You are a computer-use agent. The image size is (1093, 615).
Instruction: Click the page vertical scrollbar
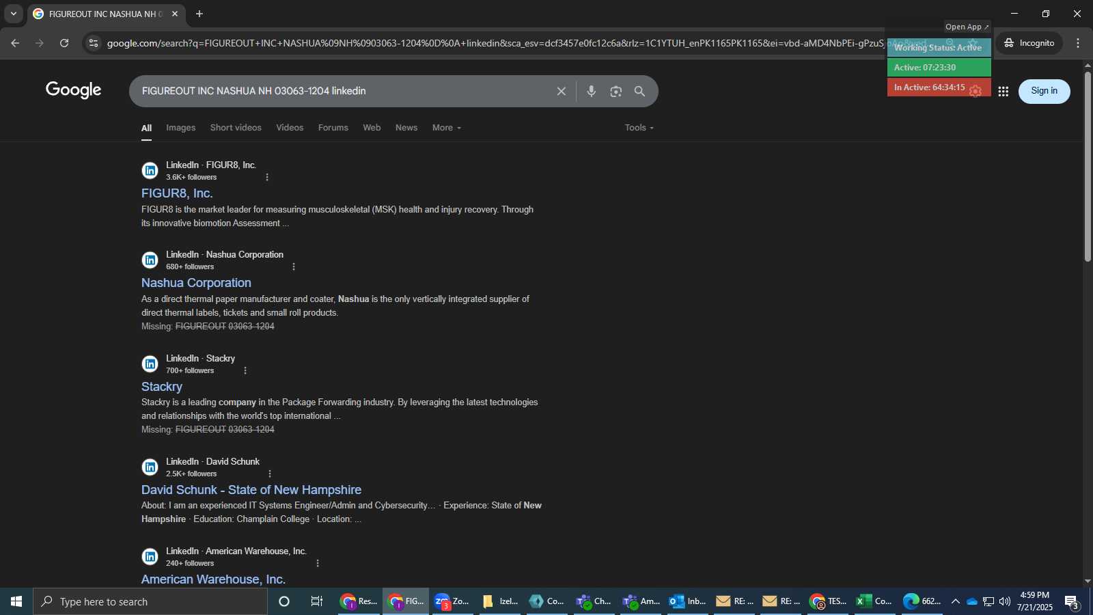[1088, 166]
